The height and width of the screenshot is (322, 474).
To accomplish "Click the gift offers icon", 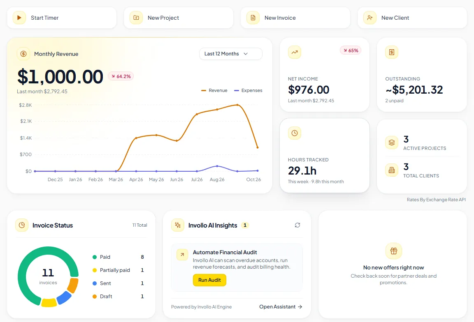I will [394, 251].
